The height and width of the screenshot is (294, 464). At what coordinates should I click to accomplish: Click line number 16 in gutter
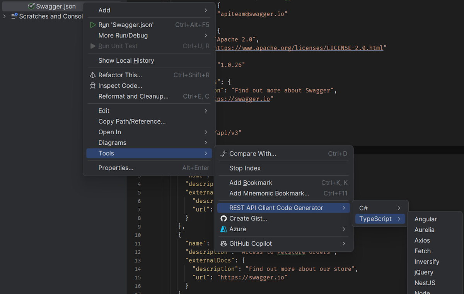pyautogui.click(x=138, y=286)
